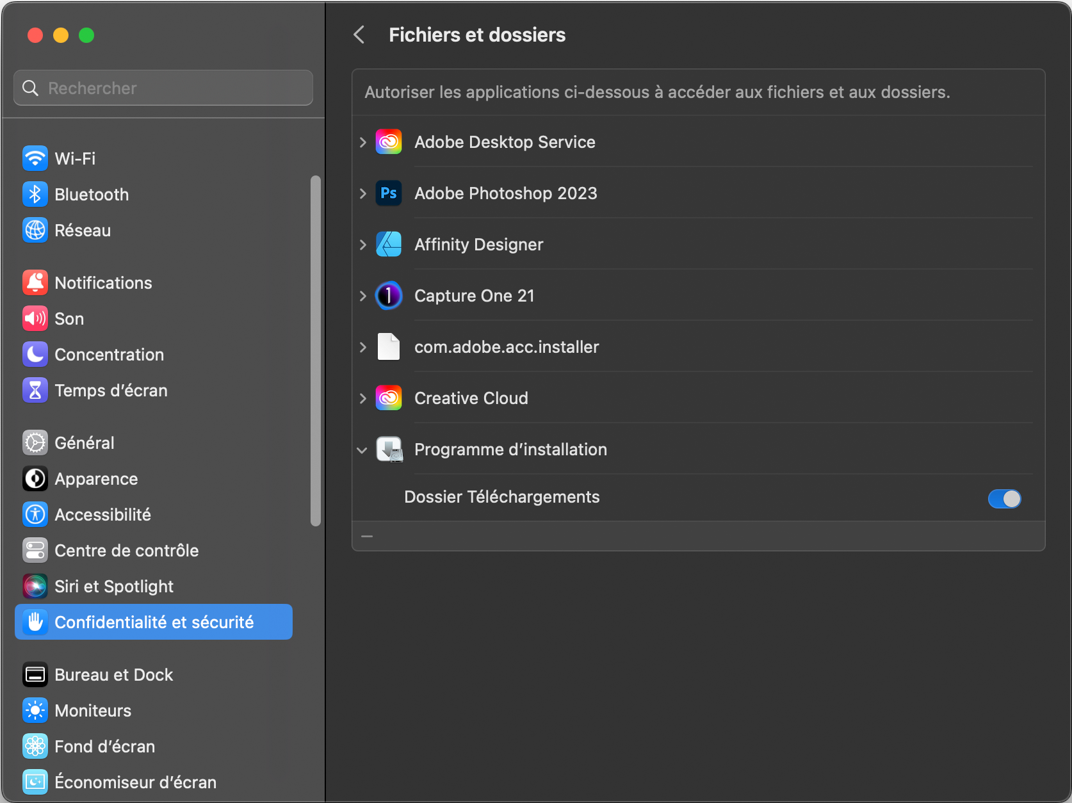Open Accessibilité settings pane

pos(154,514)
